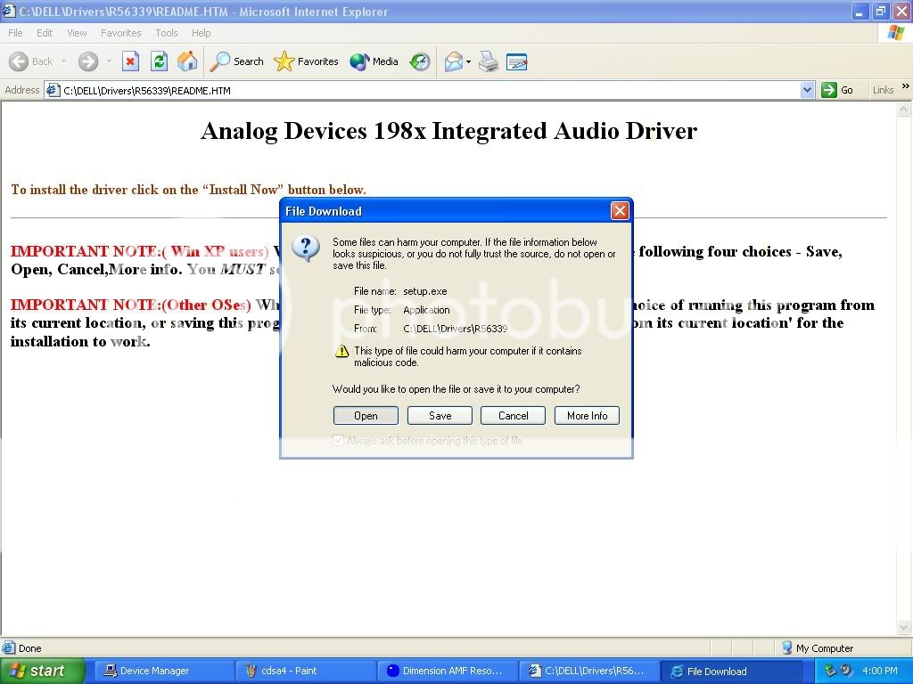Open the Favorites menu in menu bar
The height and width of the screenshot is (684, 913).
[120, 33]
